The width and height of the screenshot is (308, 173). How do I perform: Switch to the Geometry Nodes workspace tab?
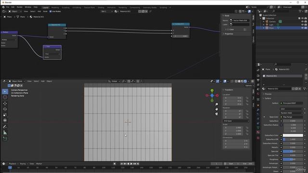coord(150,8)
